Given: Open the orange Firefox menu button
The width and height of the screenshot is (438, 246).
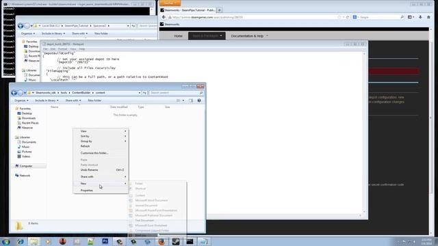Looking at the screenshot, I should tap(170, 3).
